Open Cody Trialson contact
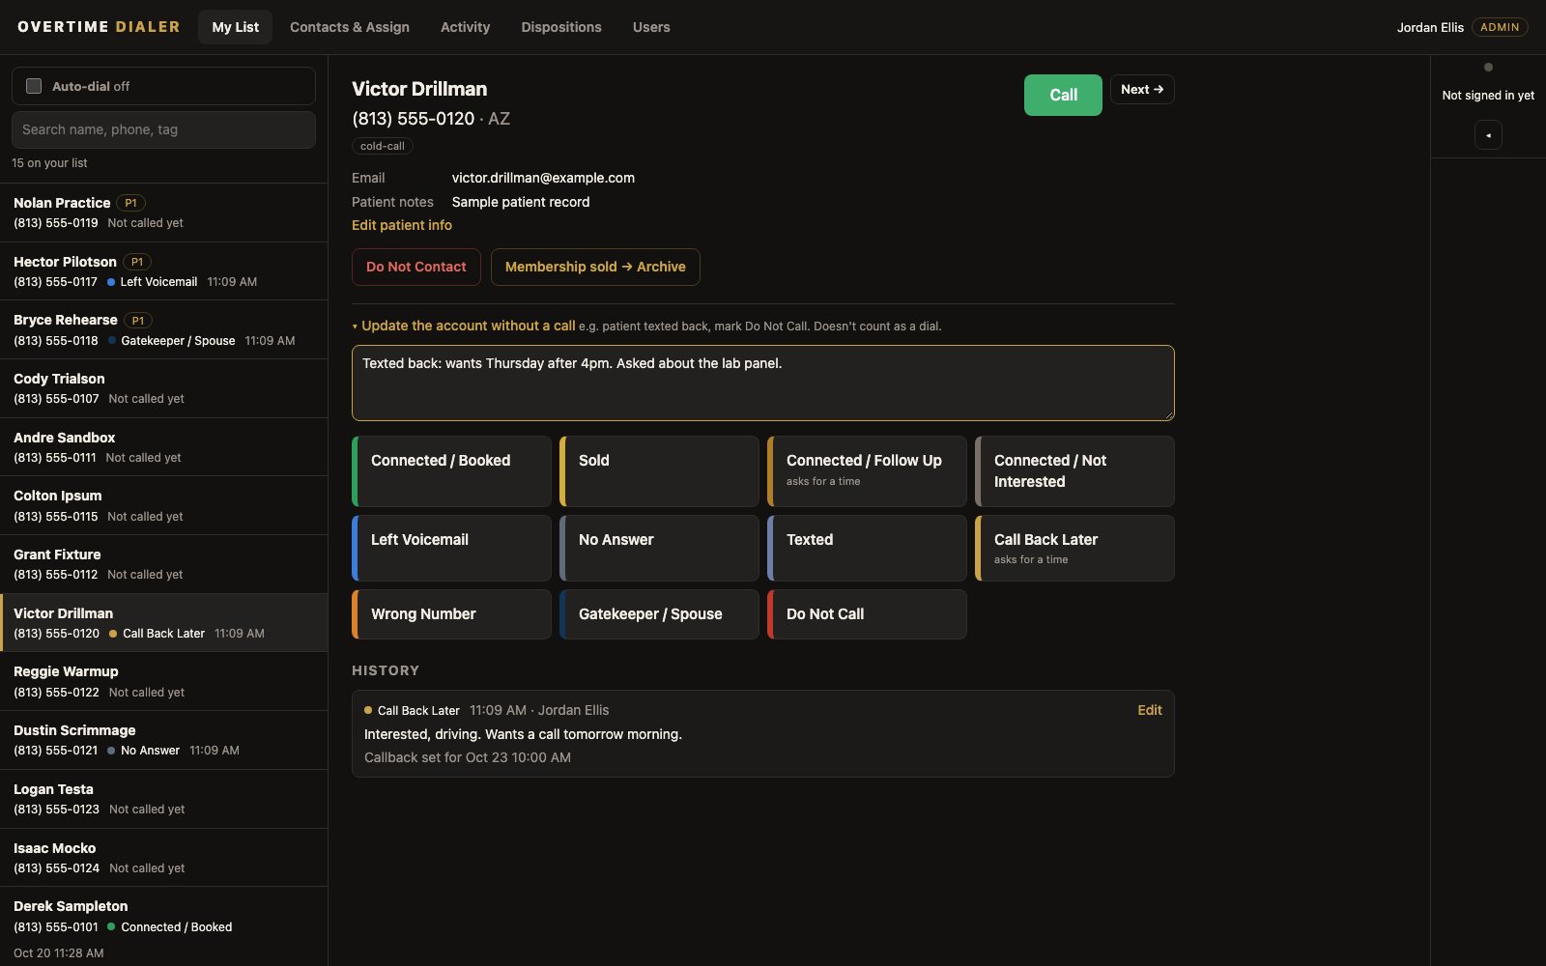 pos(163,388)
